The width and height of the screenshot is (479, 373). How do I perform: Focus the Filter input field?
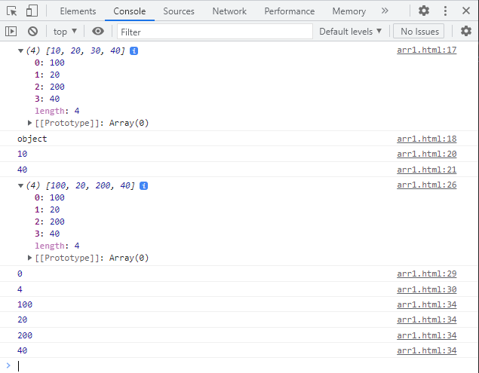click(x=215, y=32)
